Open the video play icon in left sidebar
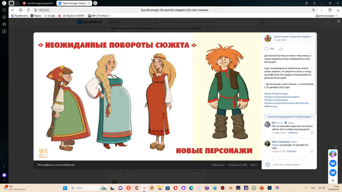342x192 pixels. tap(4, 17)
